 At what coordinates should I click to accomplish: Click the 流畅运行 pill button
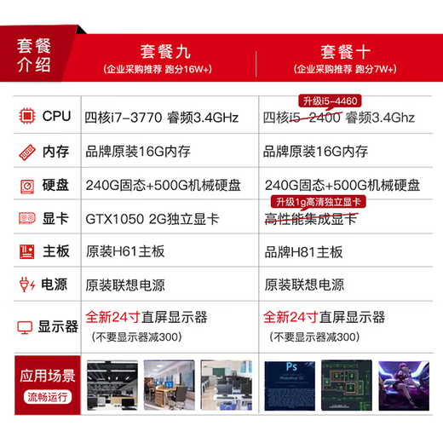coord(48,397)
